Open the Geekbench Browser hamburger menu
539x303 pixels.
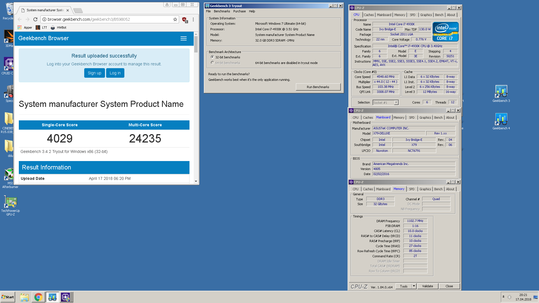coord(184,38)
